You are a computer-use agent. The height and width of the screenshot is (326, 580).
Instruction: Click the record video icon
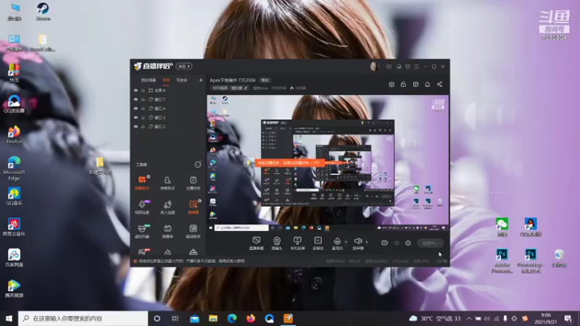pyautogui.click(x=385, y=243)
